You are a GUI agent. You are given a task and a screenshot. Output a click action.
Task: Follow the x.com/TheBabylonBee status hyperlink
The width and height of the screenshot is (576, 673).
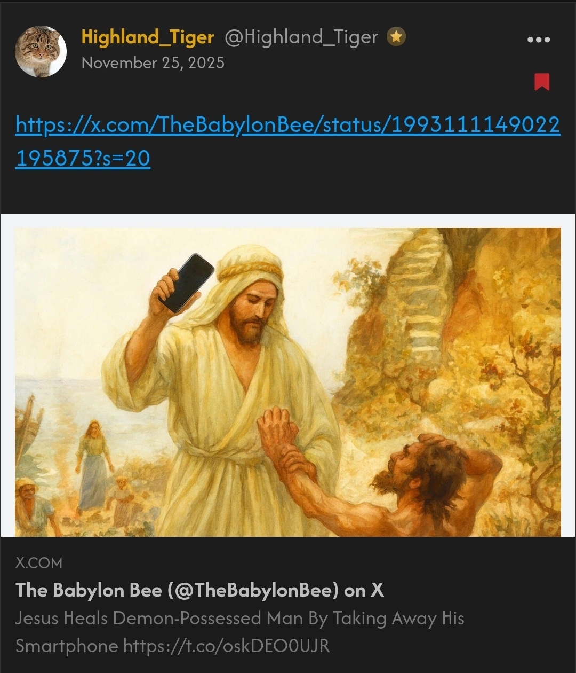(x=288, y=125)
